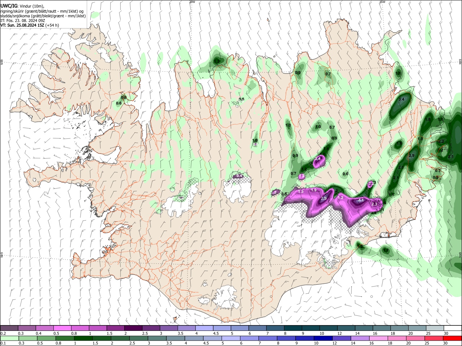Image resolution: width=462 pixels, height=346 pixels.
Task: Click the '3.4' rain value on the green patch
Action: point(401,99)
